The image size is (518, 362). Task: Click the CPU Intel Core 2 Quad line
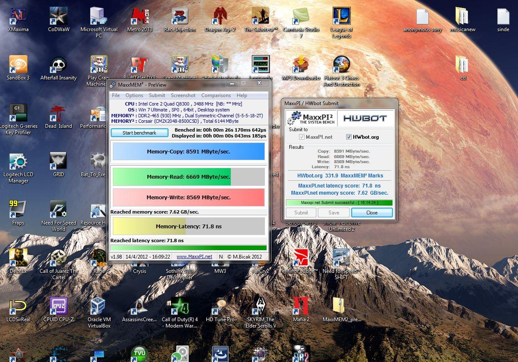184,104
